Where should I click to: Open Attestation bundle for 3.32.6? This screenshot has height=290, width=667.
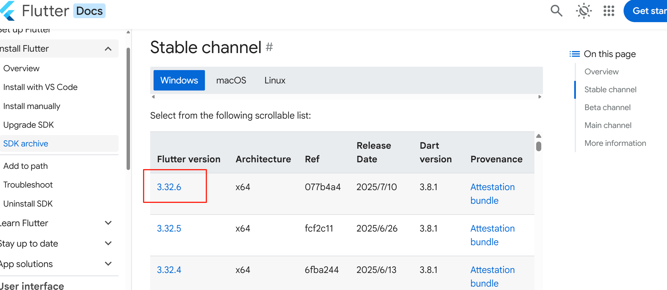tap(492, 194)
